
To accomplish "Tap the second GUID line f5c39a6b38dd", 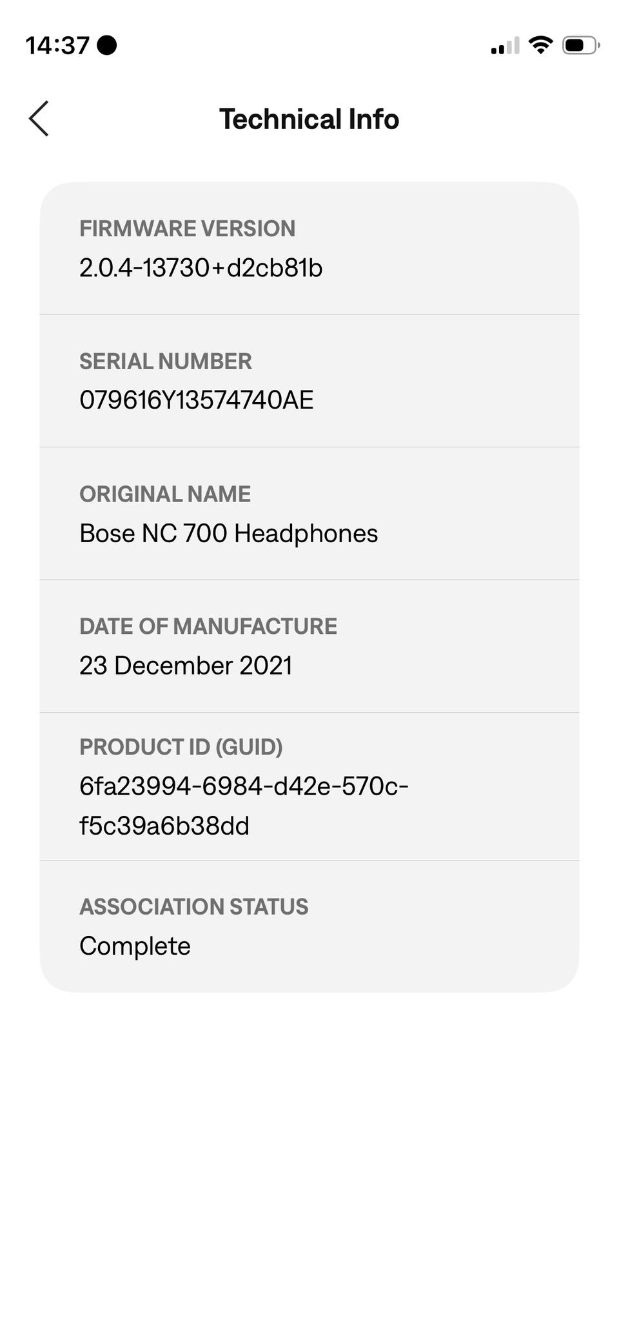I will point(164,826).
